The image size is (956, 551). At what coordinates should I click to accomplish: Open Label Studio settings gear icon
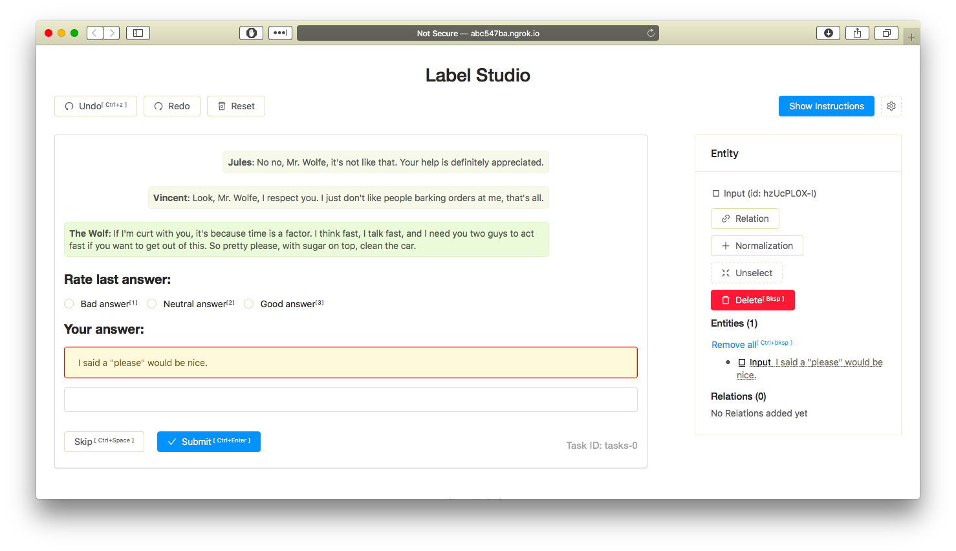891,106
